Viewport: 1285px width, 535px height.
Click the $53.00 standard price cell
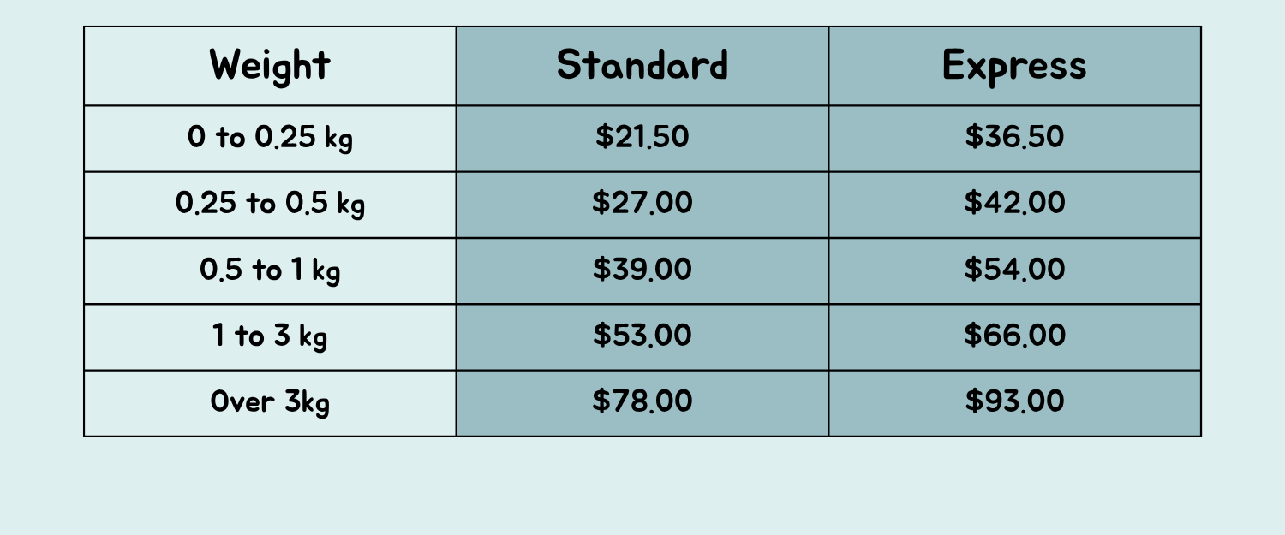tap(642, 337)
